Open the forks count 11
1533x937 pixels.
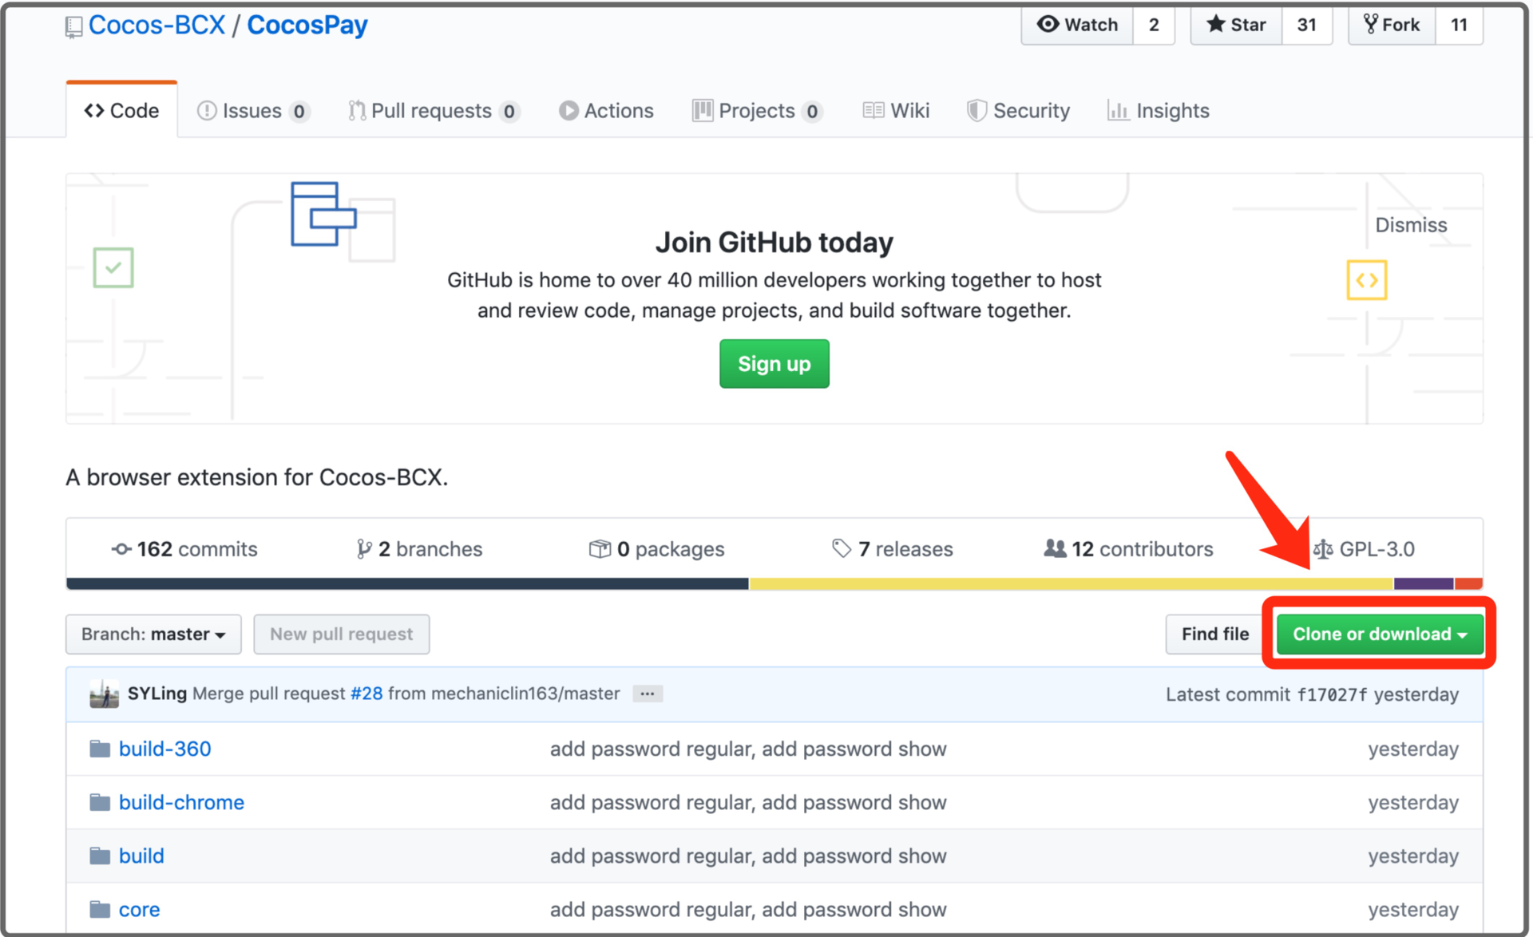coord(1460,25)
